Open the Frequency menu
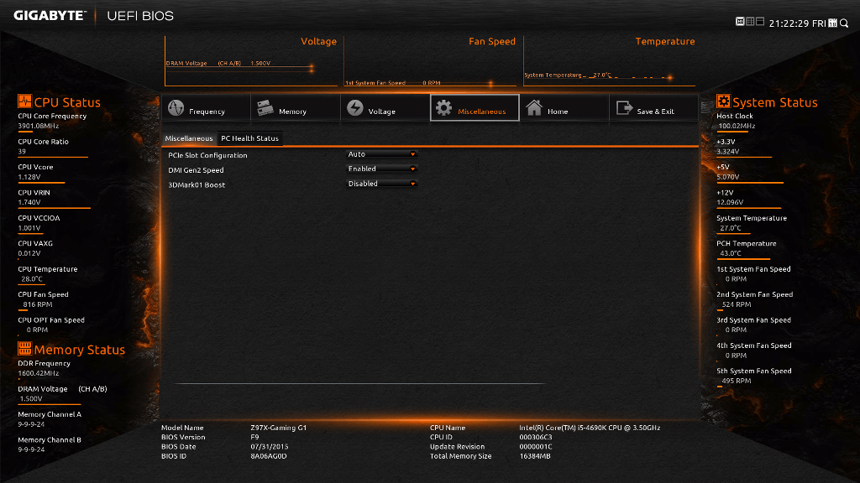 coord(207,108)
